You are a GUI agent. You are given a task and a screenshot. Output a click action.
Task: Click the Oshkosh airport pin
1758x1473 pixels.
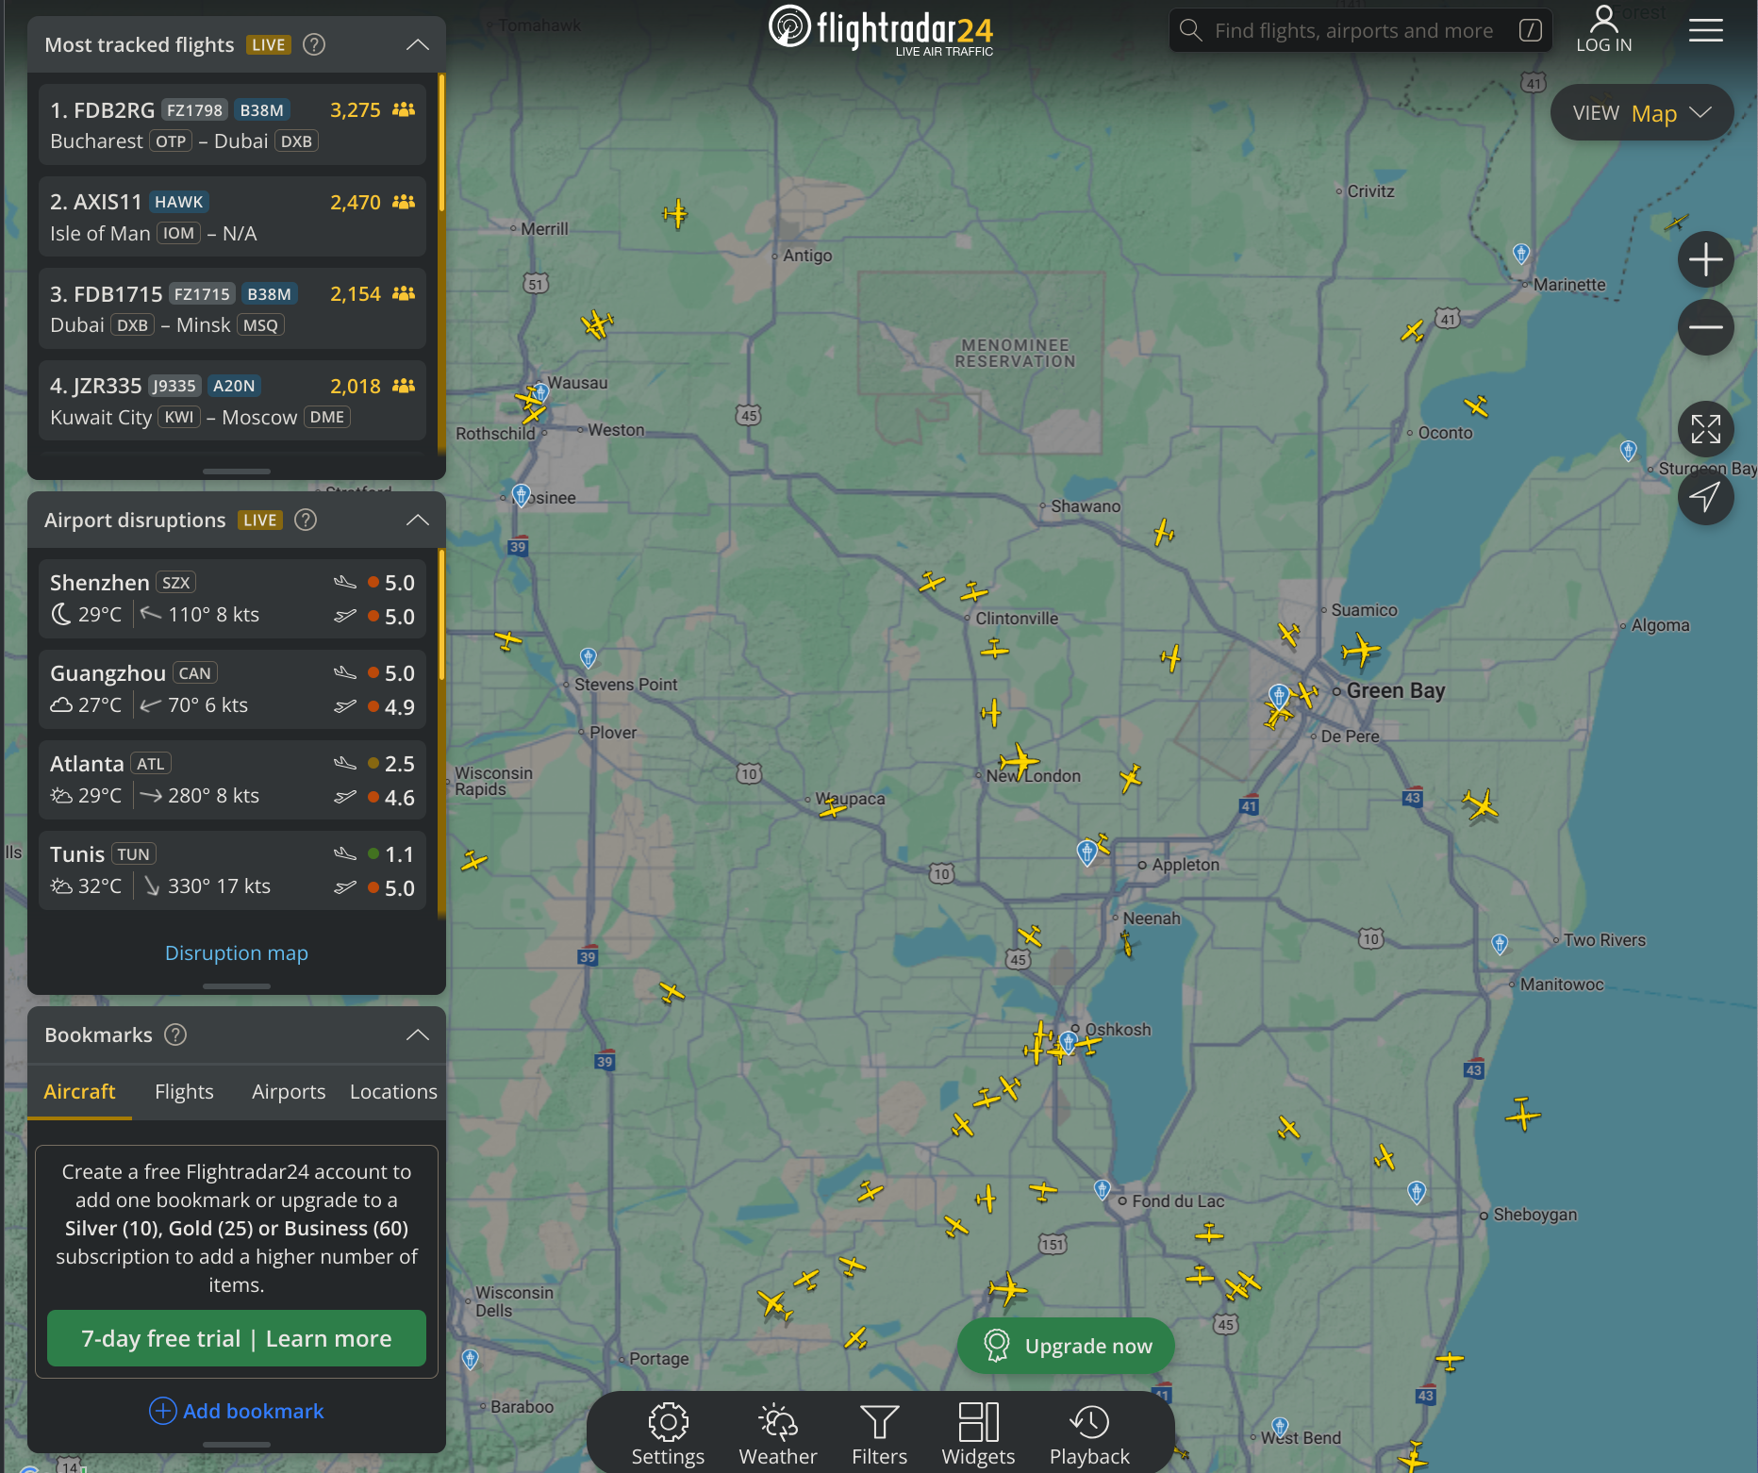pyautogui.click(x=1068, y=1041)
